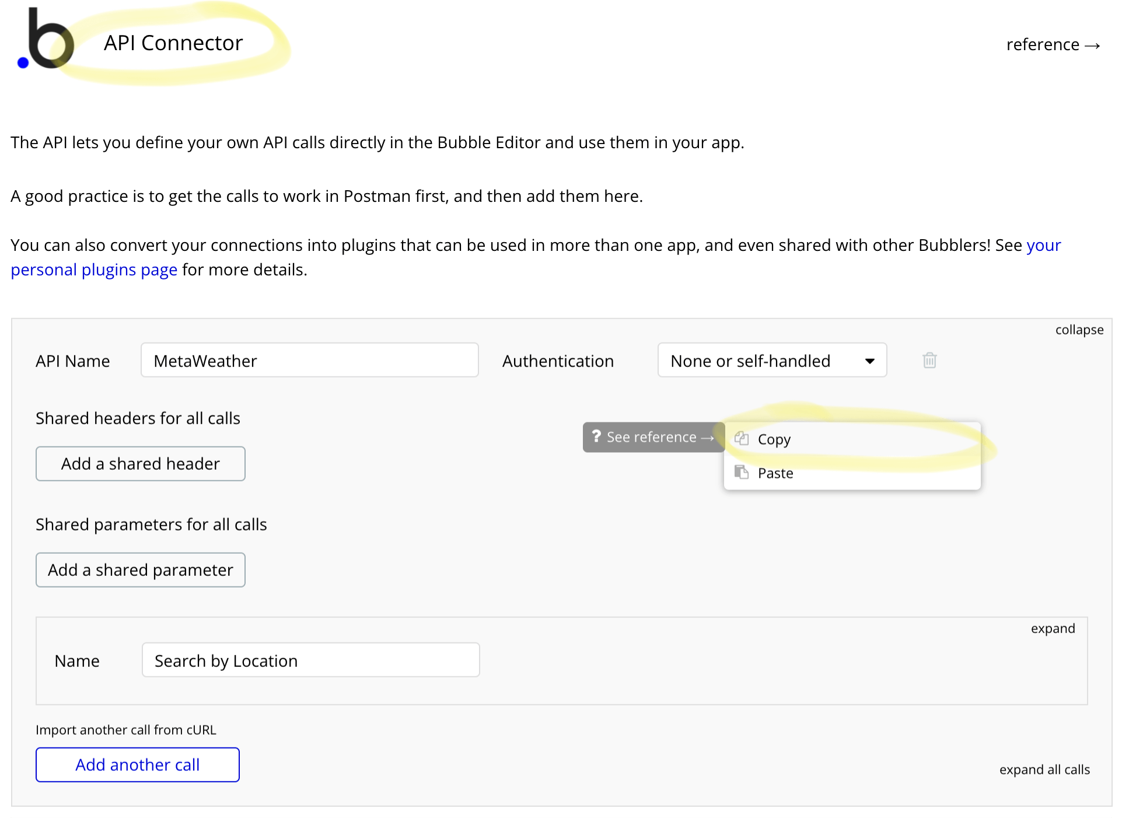This screenshot has width=1122, height=818.
Task: Open the reference link at top right
Action: click(1052, 45)
